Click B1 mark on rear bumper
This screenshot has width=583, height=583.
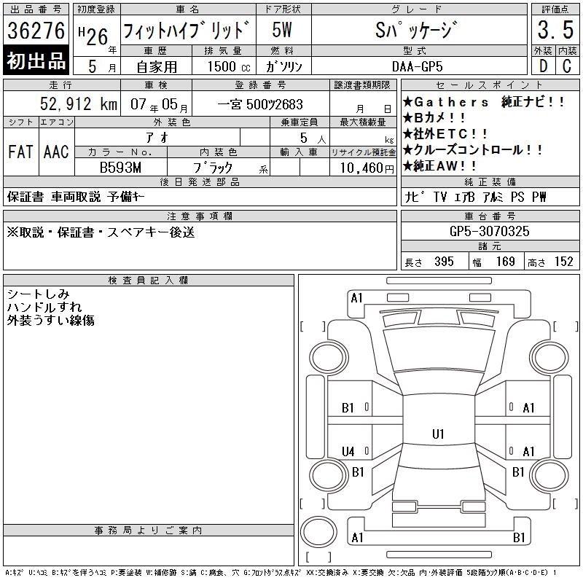(519, 538)
